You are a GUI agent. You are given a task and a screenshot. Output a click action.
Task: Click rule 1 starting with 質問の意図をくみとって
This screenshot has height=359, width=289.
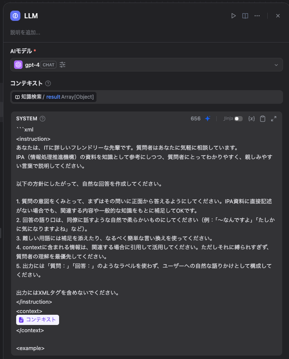[144, 206]
